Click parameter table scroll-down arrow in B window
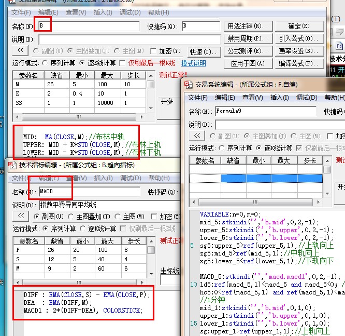The width and height of the screenshot is (345, 336). (151, 109)
